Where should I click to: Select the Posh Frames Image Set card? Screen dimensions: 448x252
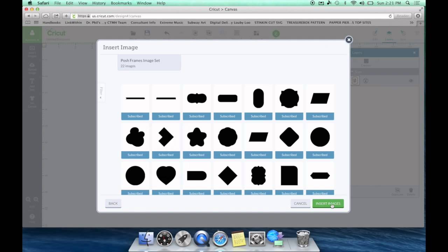click(149, 63)
